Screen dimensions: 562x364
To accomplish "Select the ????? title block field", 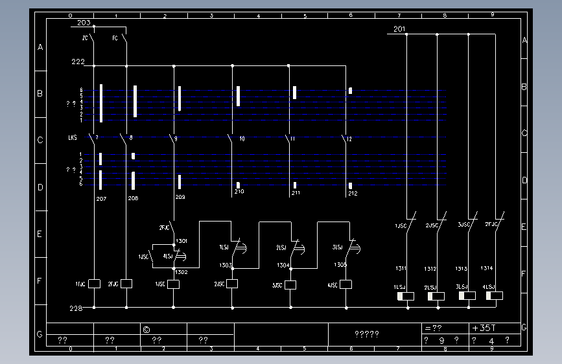I will tap(367, 334).
